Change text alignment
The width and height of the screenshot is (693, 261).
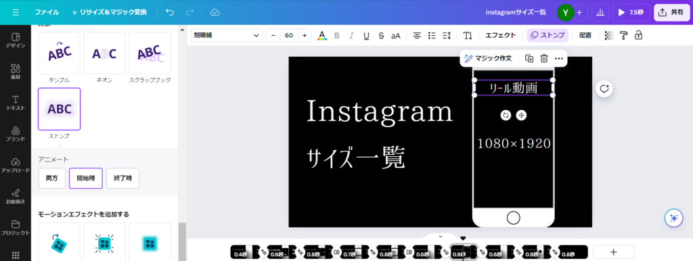417,36
